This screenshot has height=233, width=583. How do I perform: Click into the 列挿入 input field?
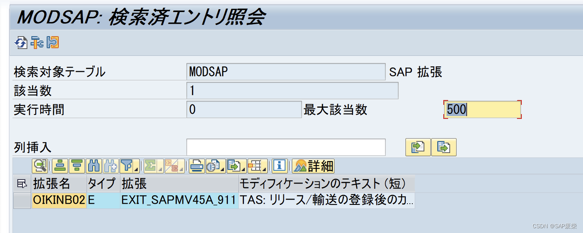tap(286, 147)
